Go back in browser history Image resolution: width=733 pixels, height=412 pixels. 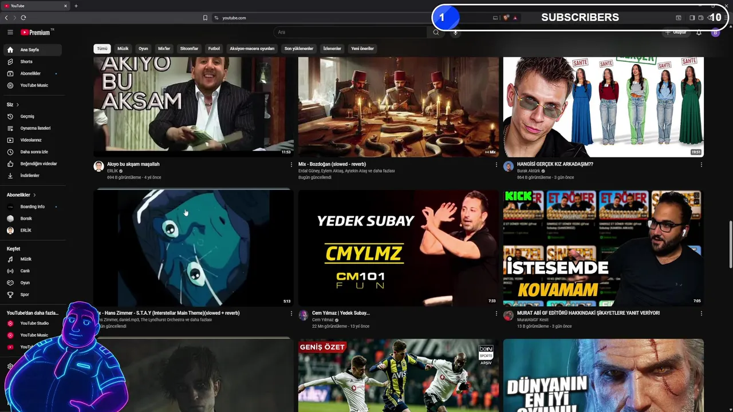coord(6,18)
